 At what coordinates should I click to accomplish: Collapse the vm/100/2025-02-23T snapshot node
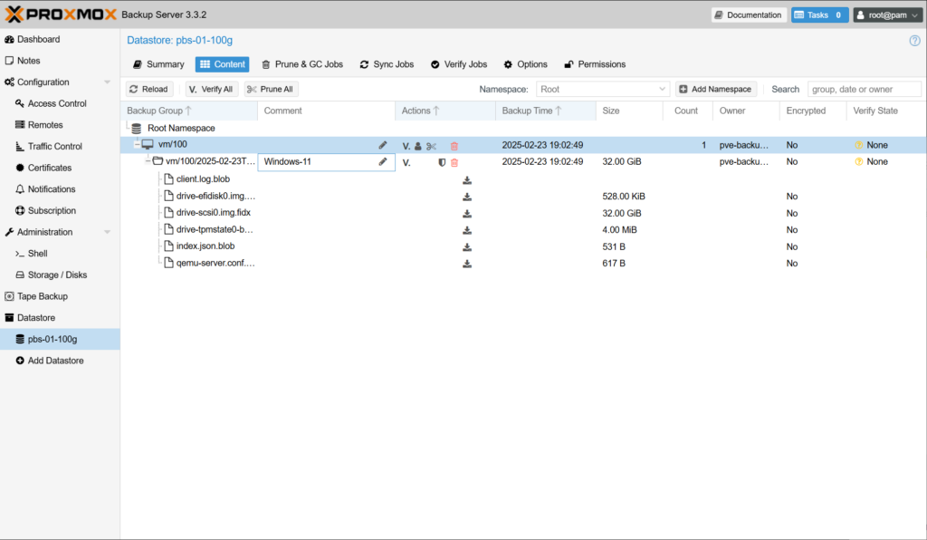pyautogui.click(x=148, y=161)
